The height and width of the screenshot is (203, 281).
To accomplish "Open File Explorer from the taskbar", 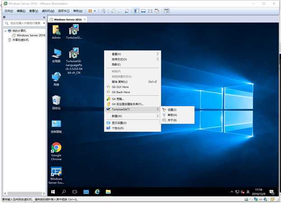I will (108, 192).
